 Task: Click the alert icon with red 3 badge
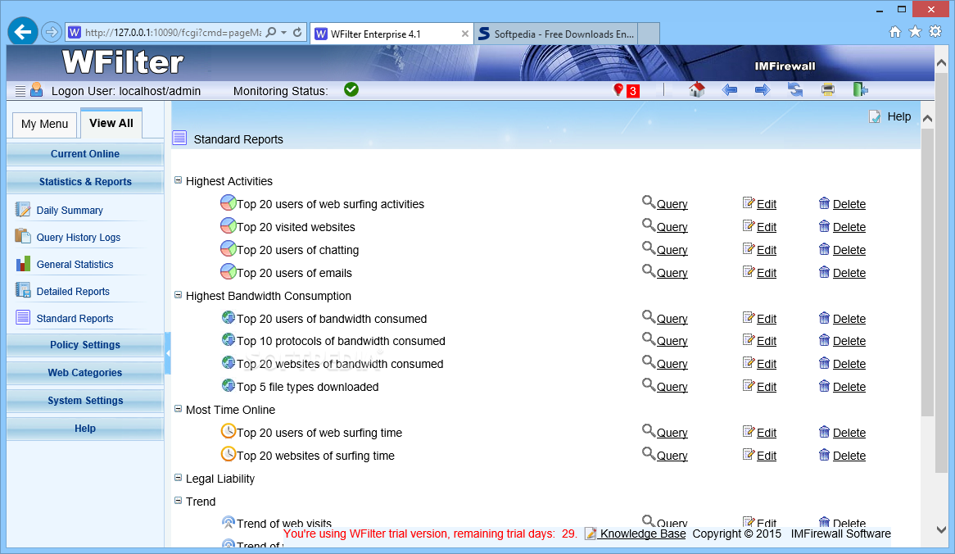pyautogui.click(x=626, y=91)
